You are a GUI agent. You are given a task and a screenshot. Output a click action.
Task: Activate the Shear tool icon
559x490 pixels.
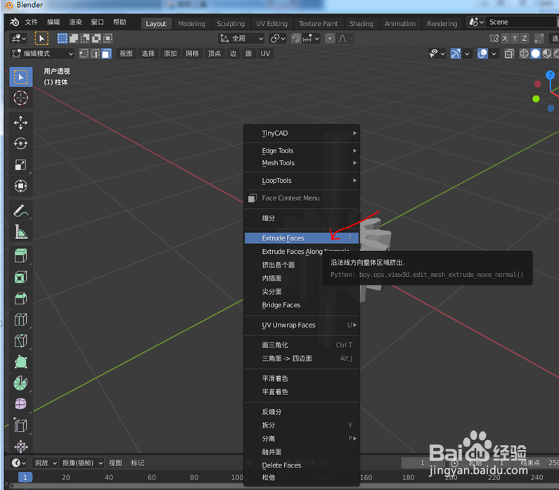coord(20,425)
